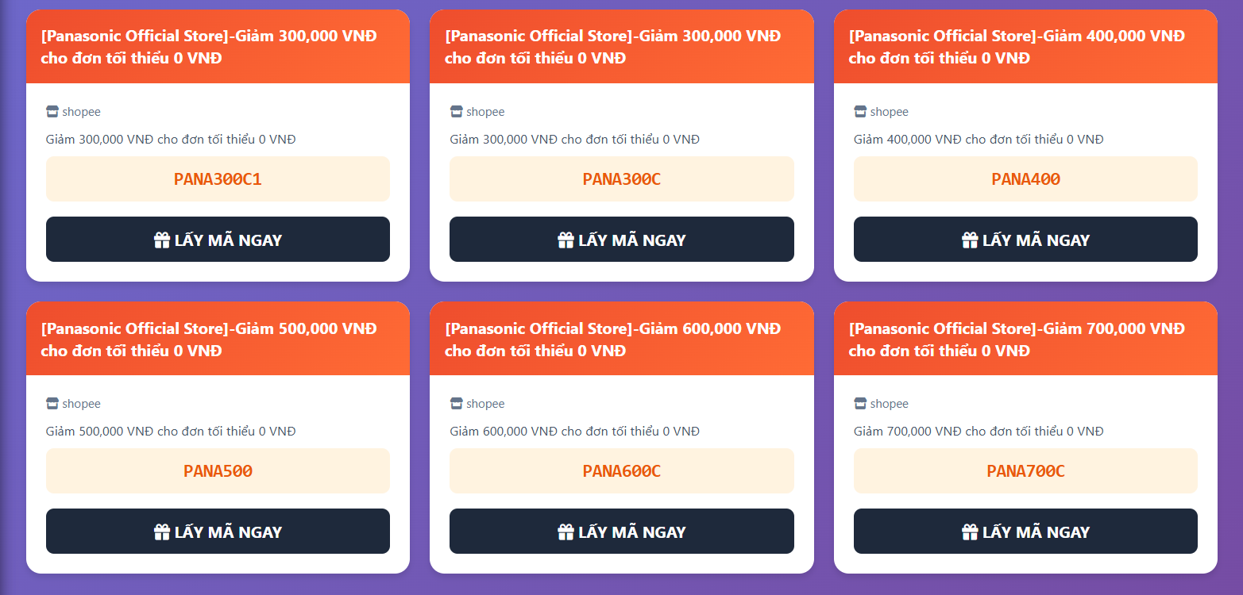Select the PANA500 coupon code box
The height and width of the screenshot is (595, 1243).
218,471
